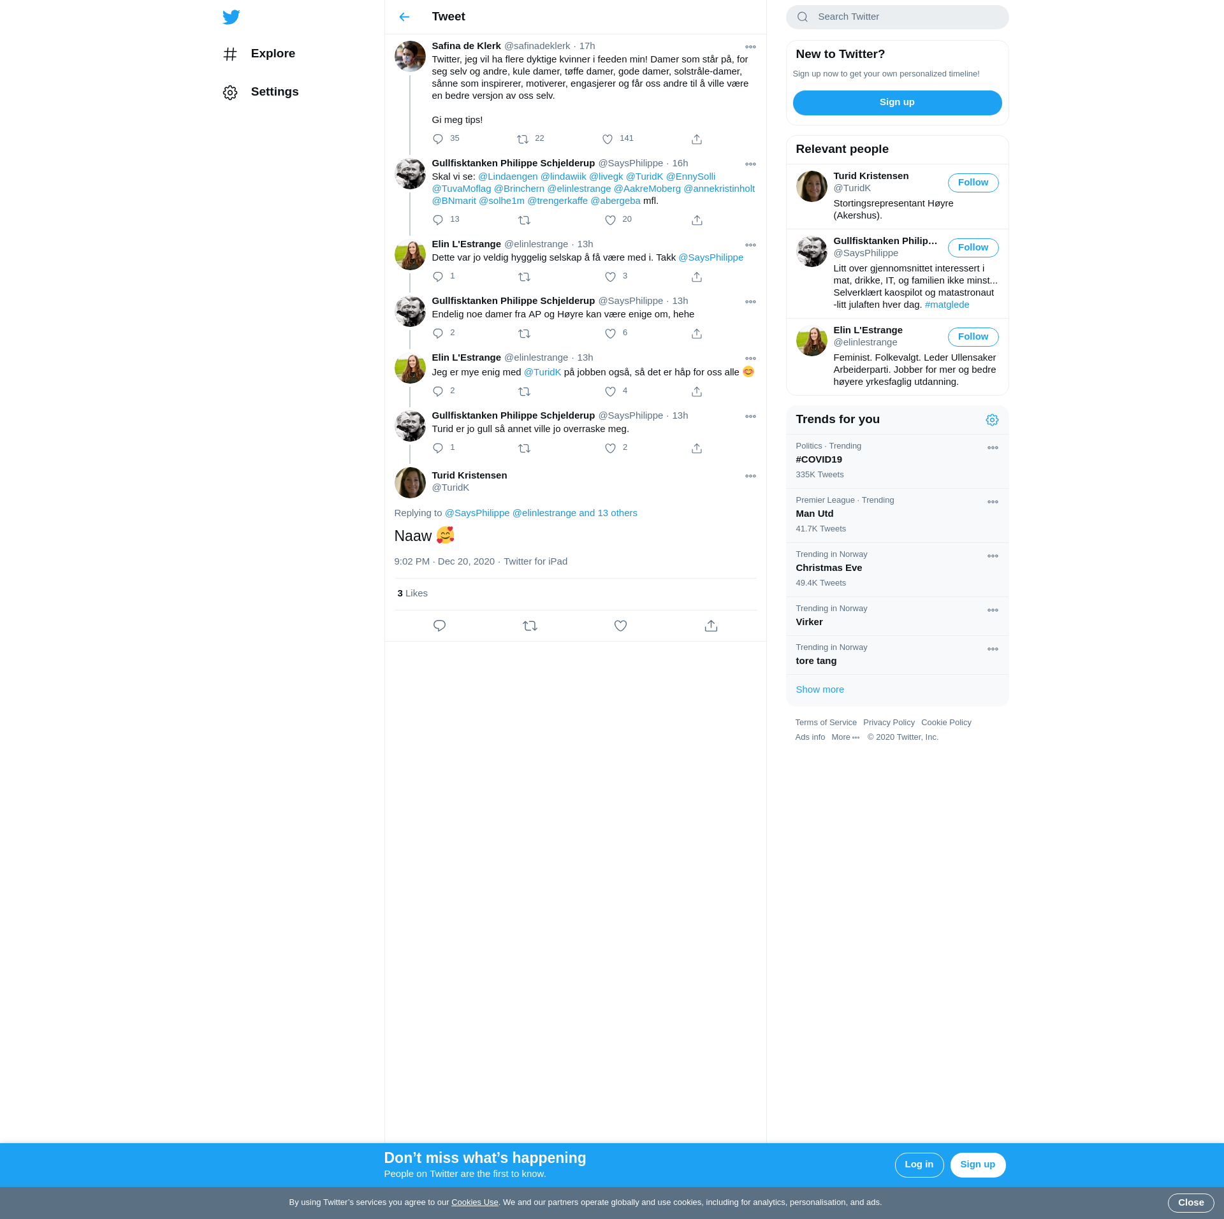1224x1219 pixels.
Task: Like the 'Dette var jo veldig hyggelig' tweet
Action: 610,277
